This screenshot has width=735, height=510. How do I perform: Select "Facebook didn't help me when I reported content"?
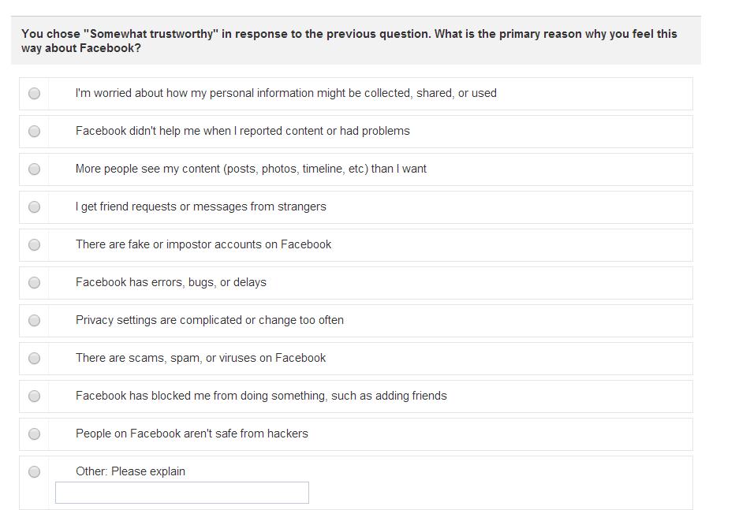pos(34,131)
